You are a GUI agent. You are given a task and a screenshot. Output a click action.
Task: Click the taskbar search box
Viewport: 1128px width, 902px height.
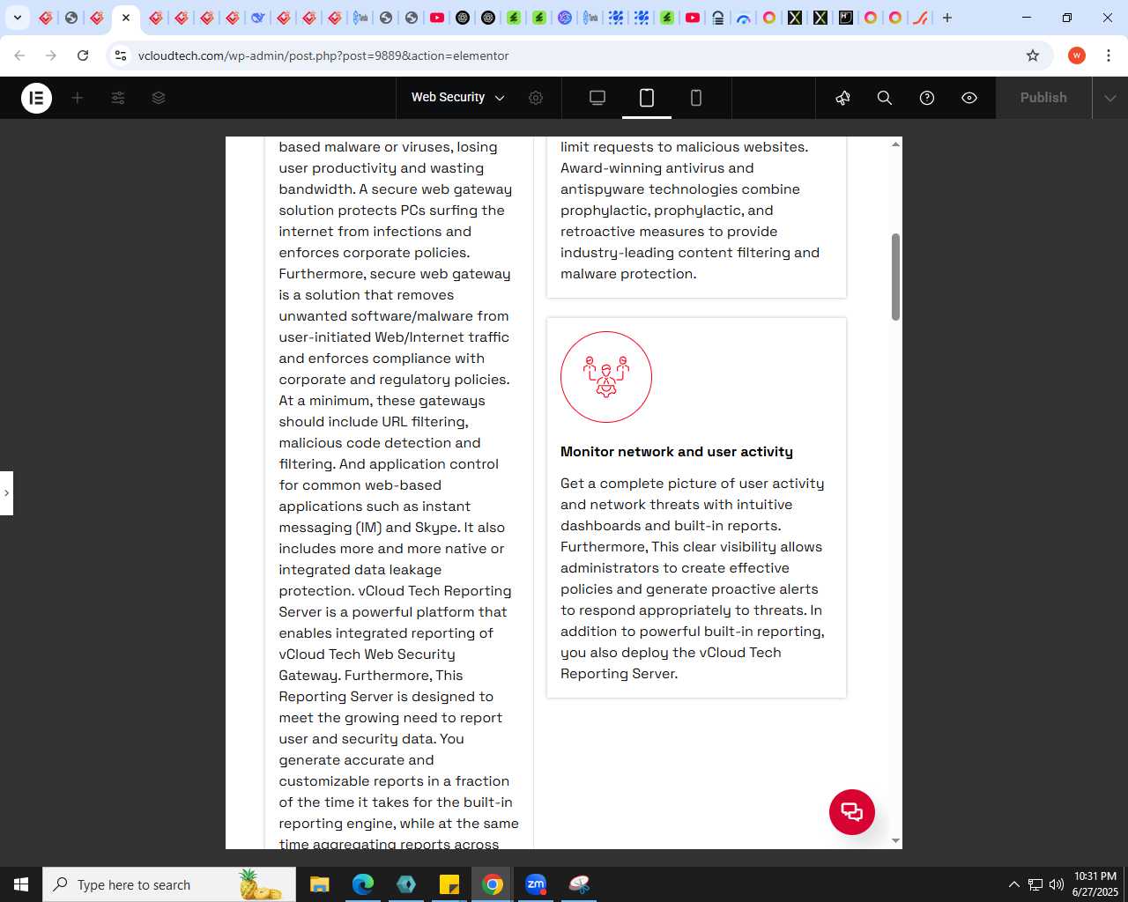tap(169, 884)
